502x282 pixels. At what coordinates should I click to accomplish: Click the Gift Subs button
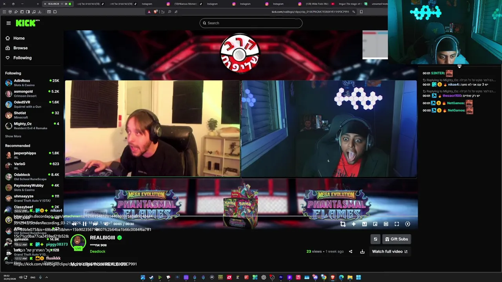click(396, 239)
